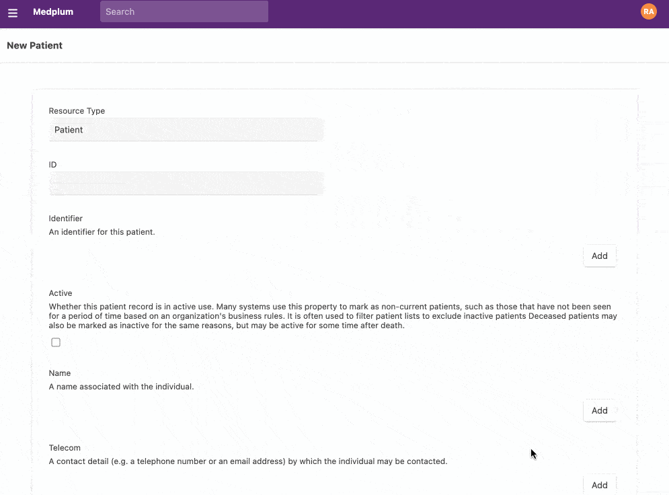The image size is (669, 495).
Task: Click the Active field description paragraph
Action: 333,316
